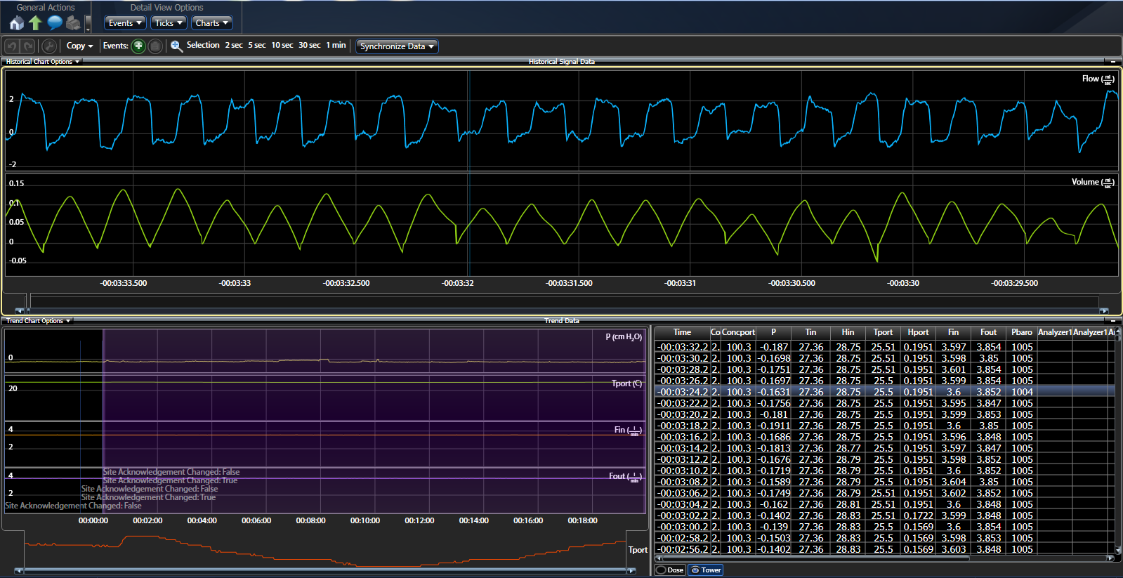Open the Trend Chart Options menu

[38, 321]
